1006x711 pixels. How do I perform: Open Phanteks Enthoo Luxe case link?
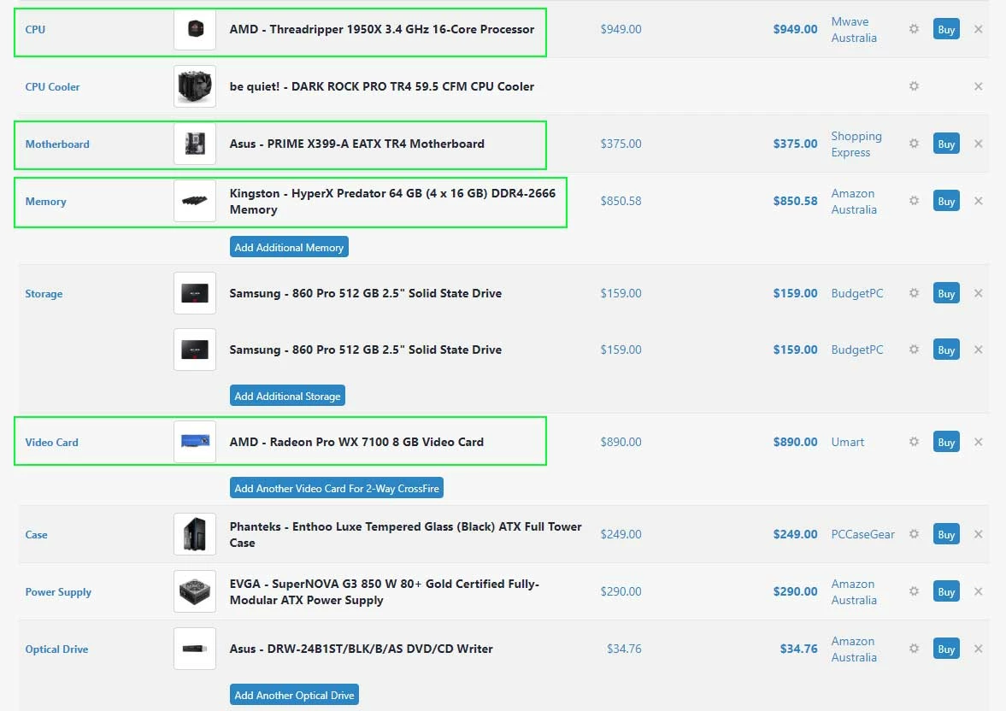click(405, 534)
